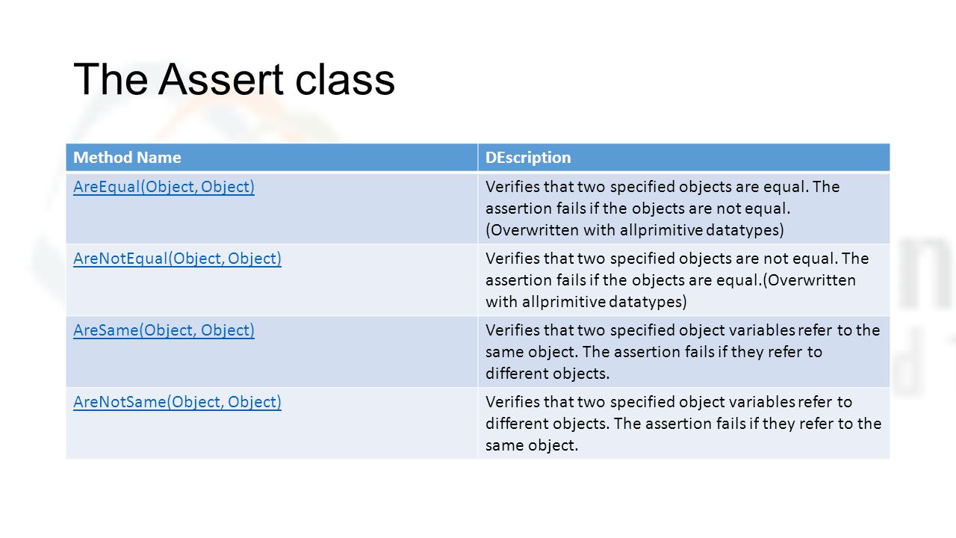Screen dimensions: 956x538
Task: Click the word class in the title
Action: point(344,79)
